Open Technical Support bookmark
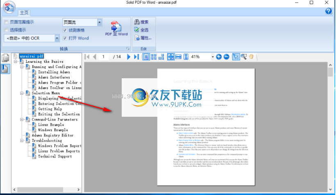 click(55, 156)
